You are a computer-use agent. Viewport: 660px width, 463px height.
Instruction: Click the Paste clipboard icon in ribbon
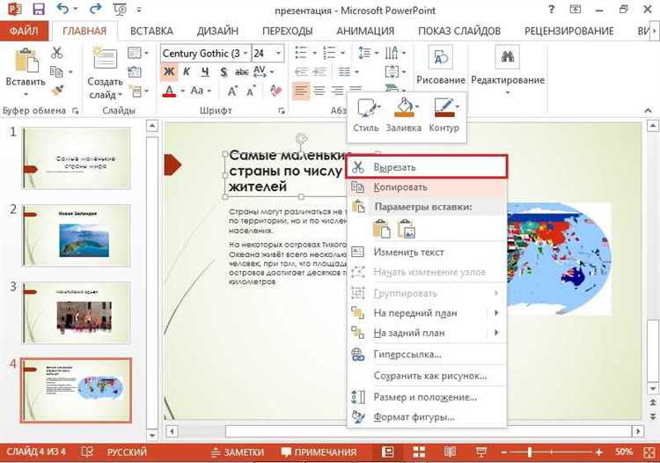point(26,60)
